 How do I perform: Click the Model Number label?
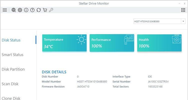[51, 81]
